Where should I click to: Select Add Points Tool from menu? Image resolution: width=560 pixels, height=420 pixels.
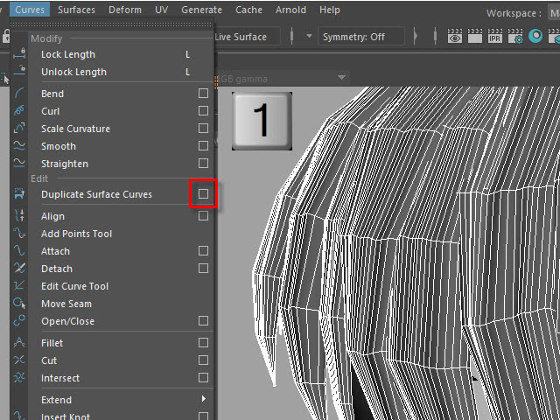click(77, 234)
